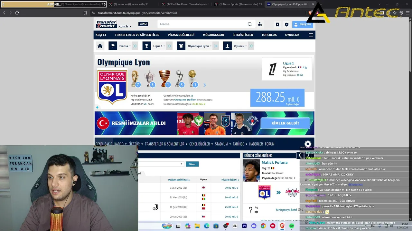Open Müsabakalar in the main navigation
412x231 pixels.
(x=213, y=35)
